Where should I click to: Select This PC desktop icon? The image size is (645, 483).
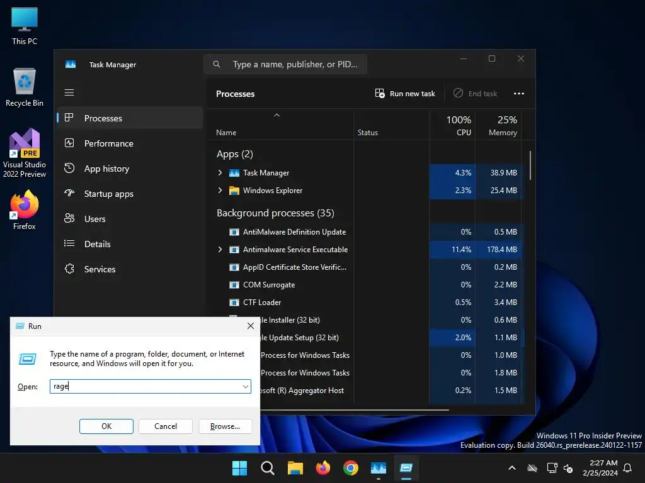pyautogui.click(x=25, y=26)
